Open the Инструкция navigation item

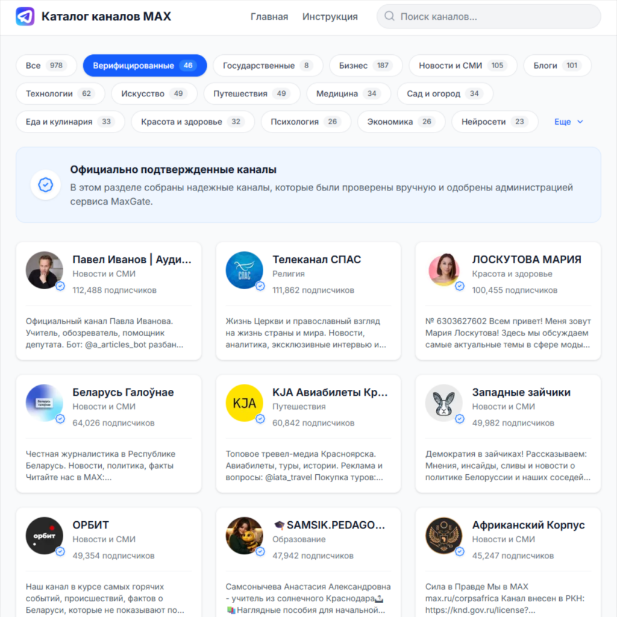click(330, 17)
